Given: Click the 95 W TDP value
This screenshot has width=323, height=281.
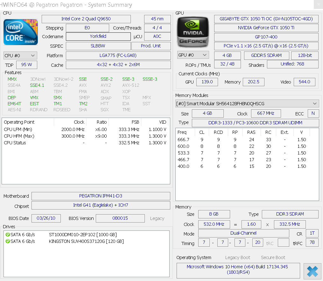Looking at the screenshot, I should 27,65.
